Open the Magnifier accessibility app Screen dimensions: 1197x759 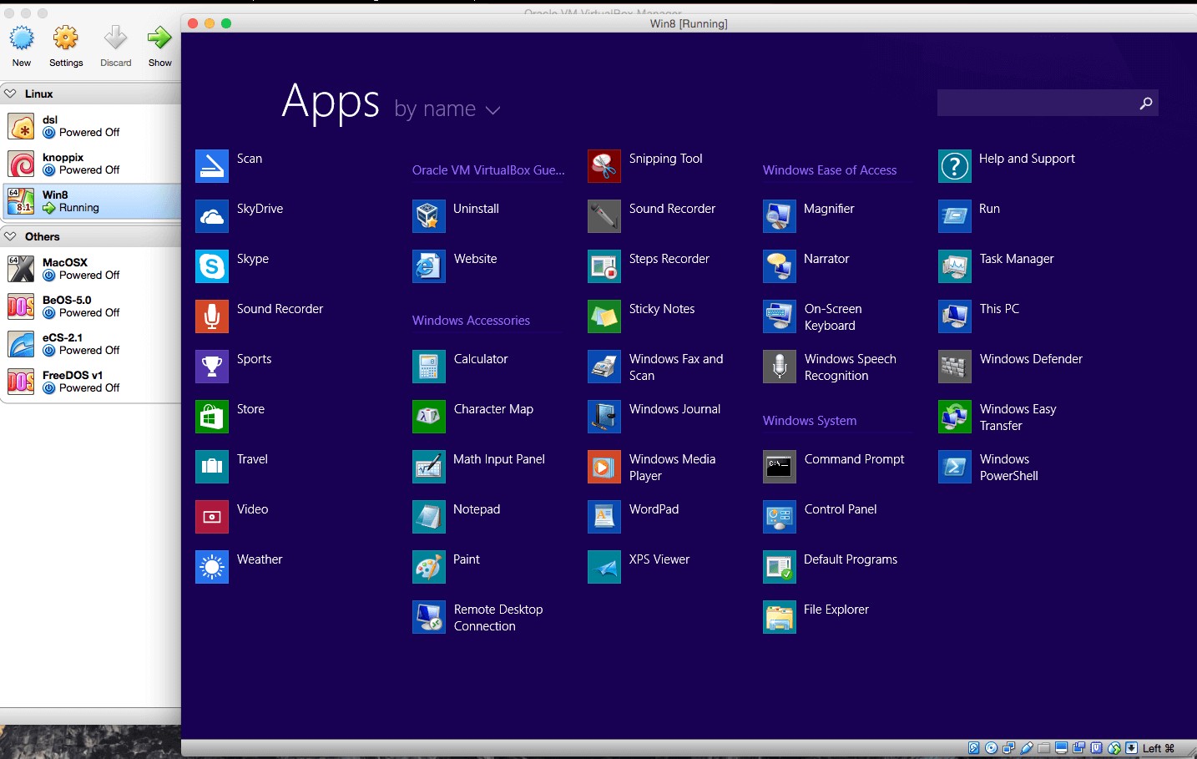[x=828, y=208]
